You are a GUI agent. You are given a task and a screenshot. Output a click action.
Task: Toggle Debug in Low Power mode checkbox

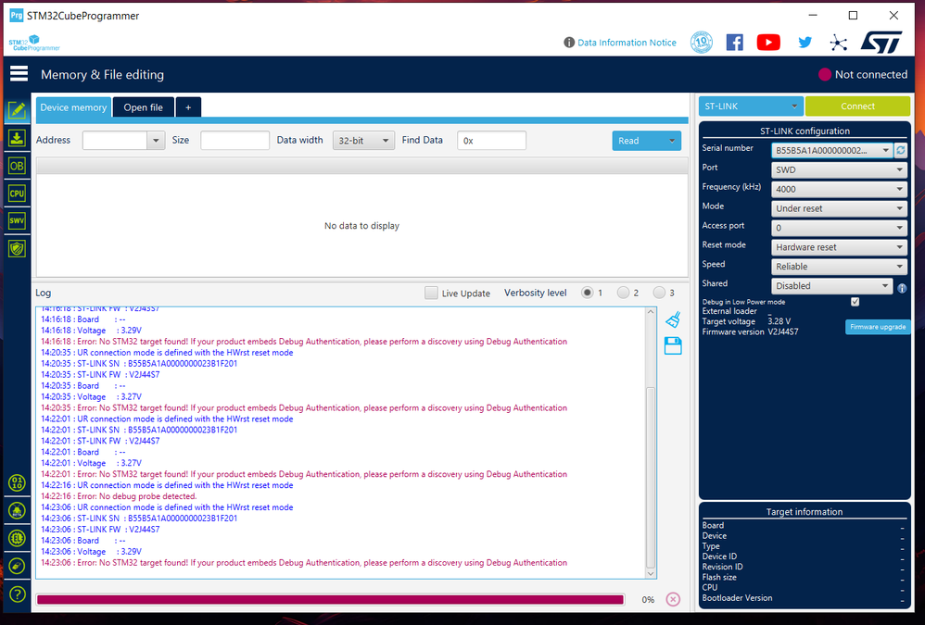click(855, 302)
